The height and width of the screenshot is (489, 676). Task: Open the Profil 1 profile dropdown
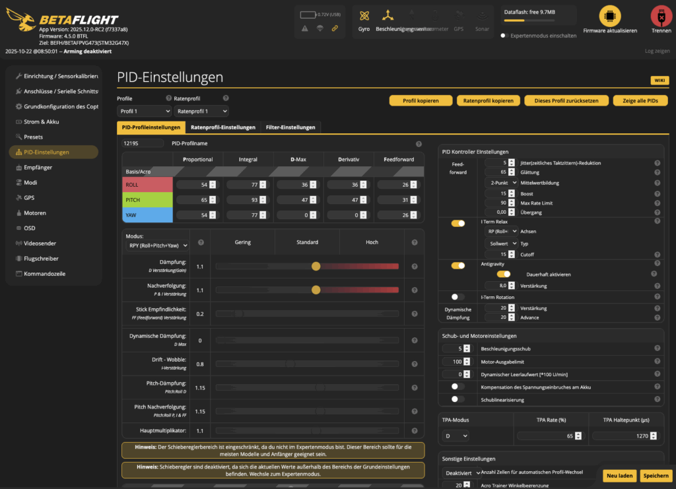(x=144, y=112)
